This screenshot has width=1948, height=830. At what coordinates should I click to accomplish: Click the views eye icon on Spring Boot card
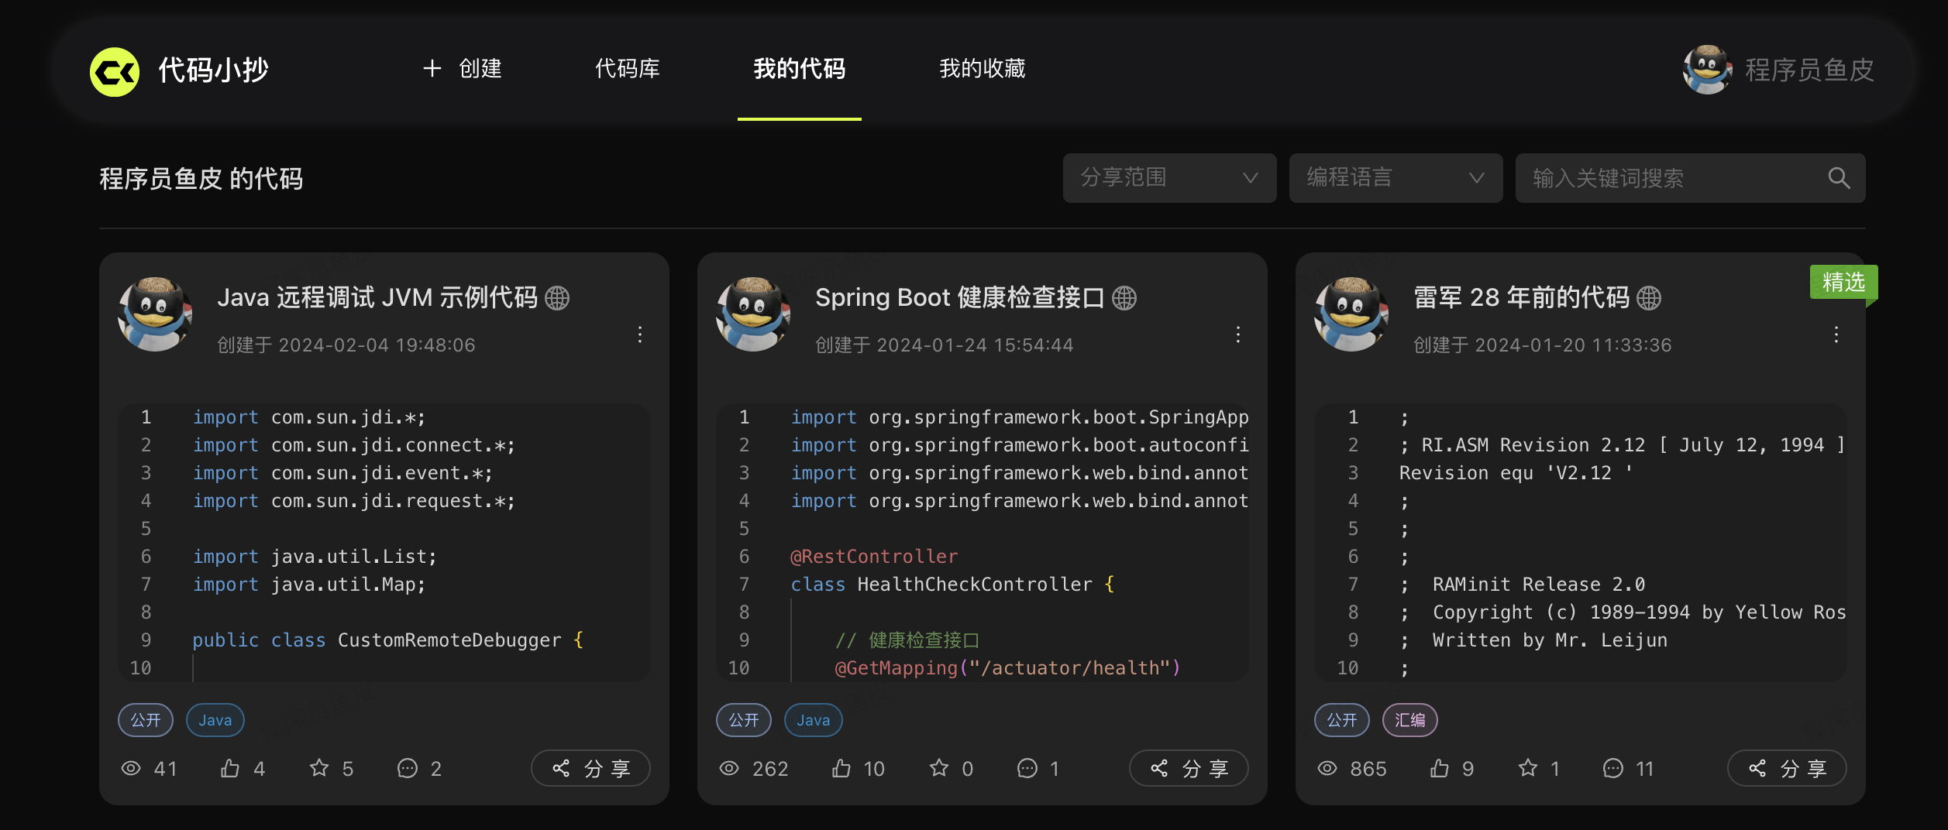pos(729,768)
